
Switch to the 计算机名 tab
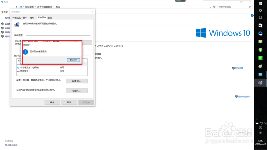(17, 18)
